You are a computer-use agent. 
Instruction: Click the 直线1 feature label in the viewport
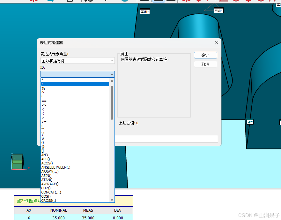click(x=145, y=11)
